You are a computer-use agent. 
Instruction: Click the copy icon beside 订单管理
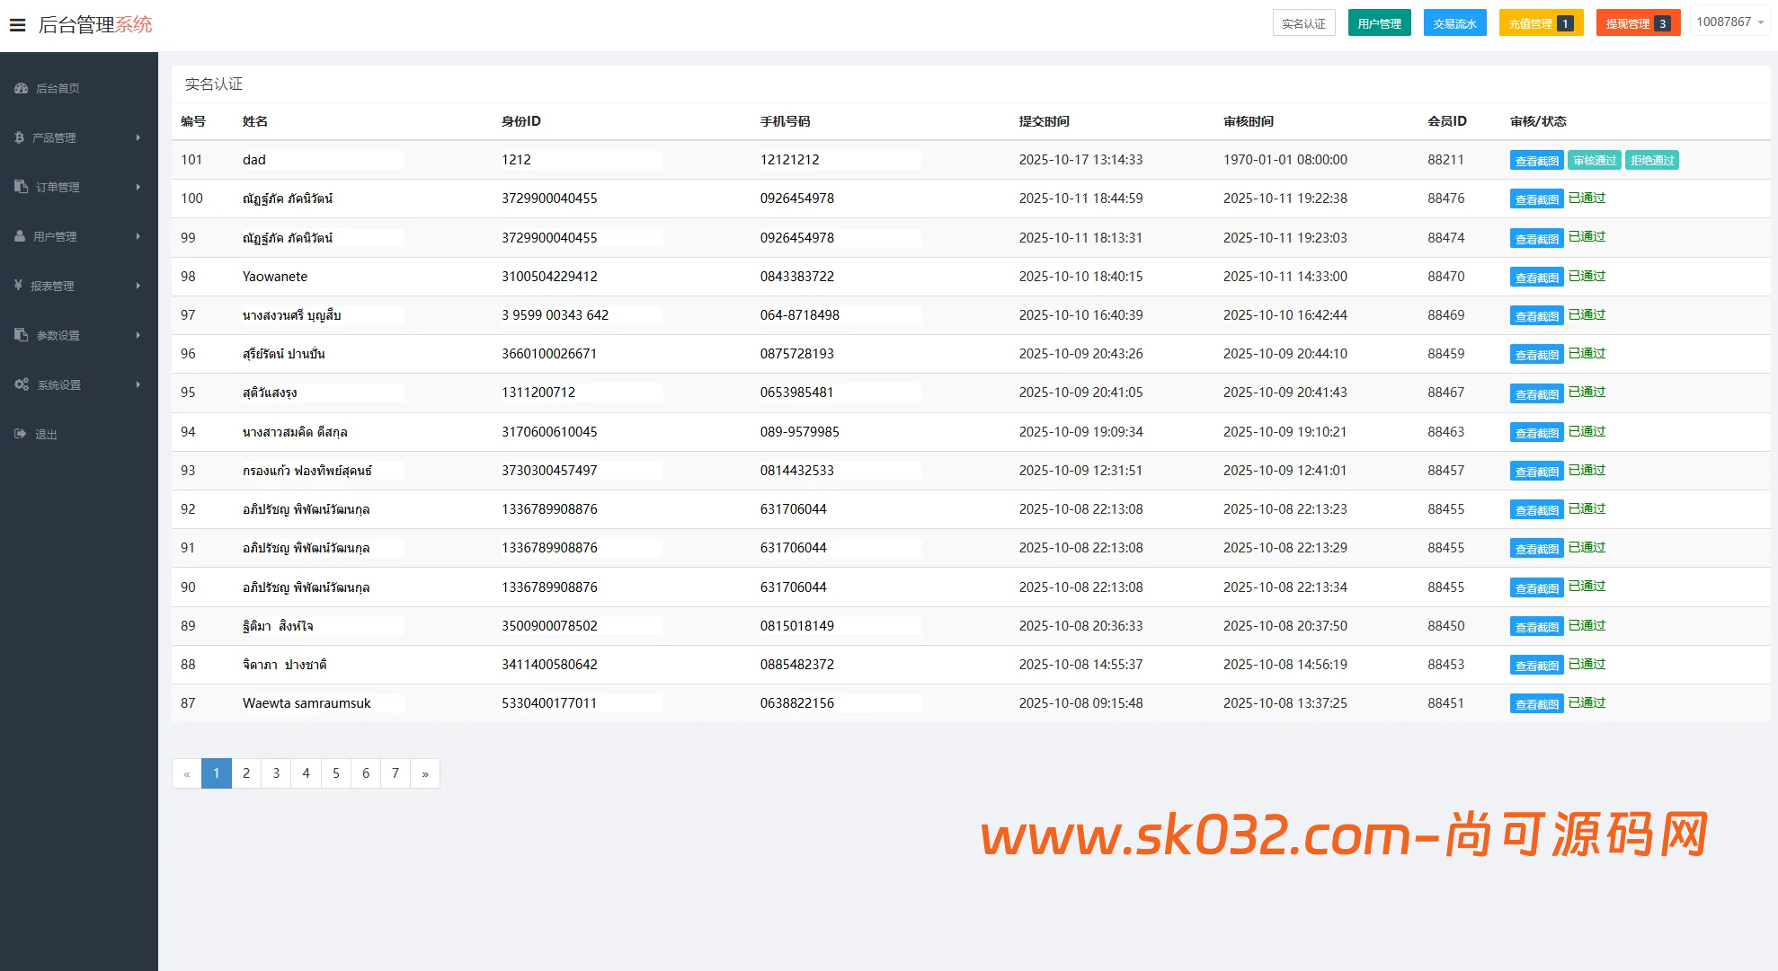(x=21, y=187)
